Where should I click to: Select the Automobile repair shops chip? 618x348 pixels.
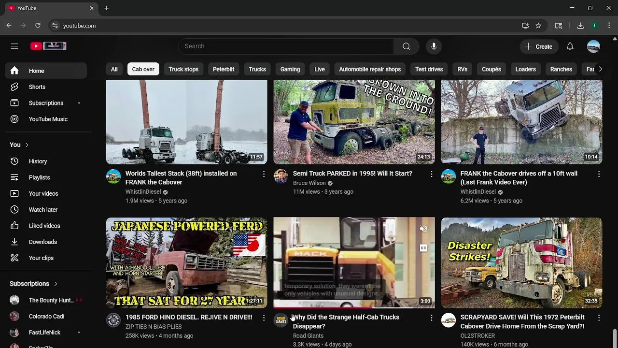point(370,69)
